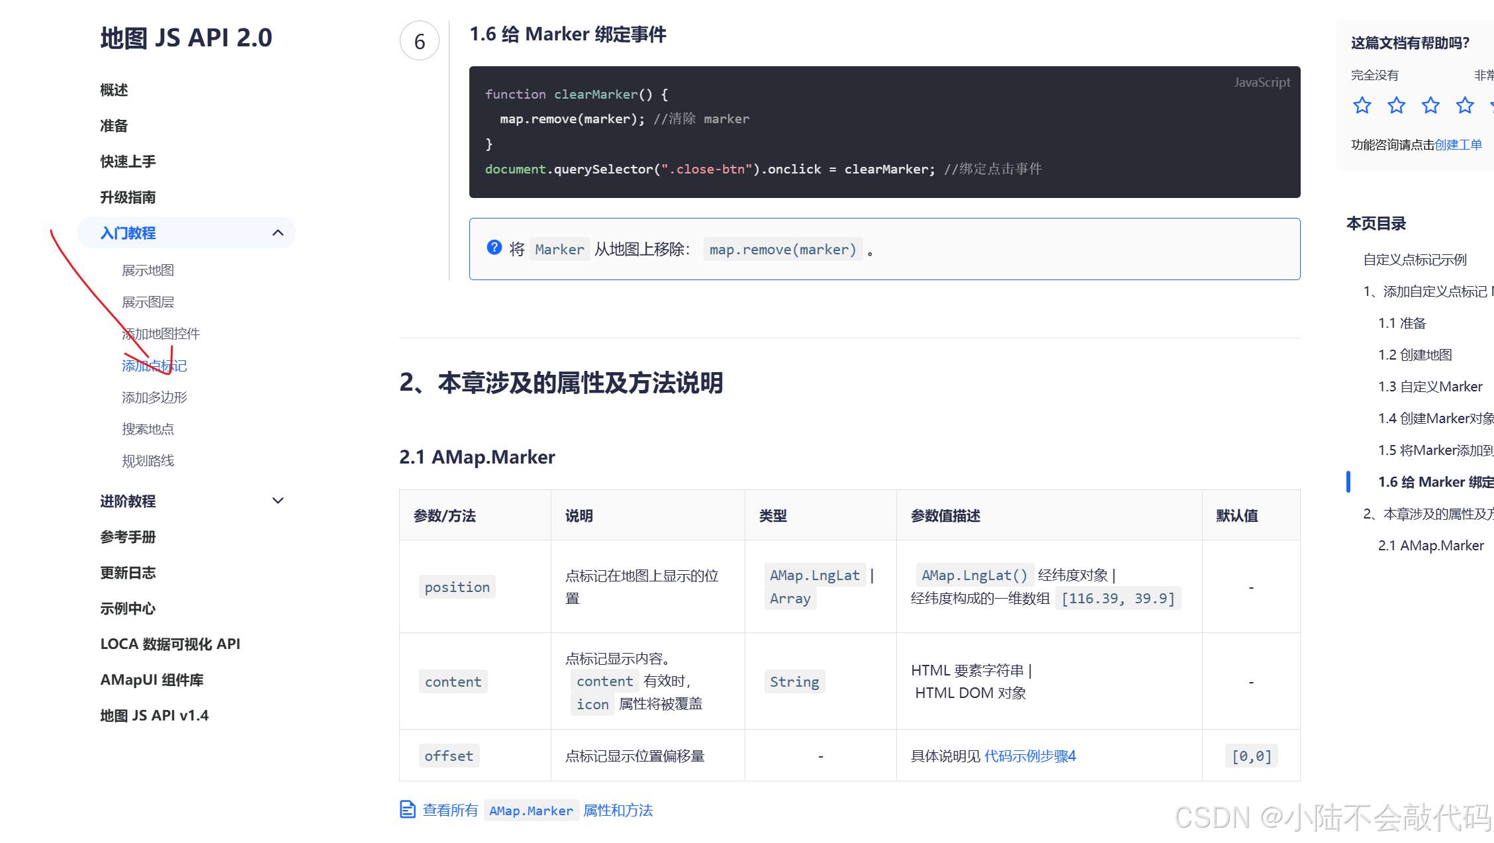Image resolution: width=1494 pixels, height=843 pixels.
Task: Click the fourth rating star
Action: point(1465,105)
